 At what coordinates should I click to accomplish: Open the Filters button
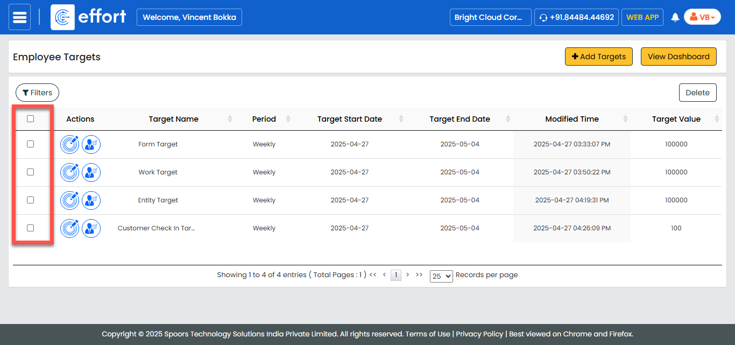(37, 93)
